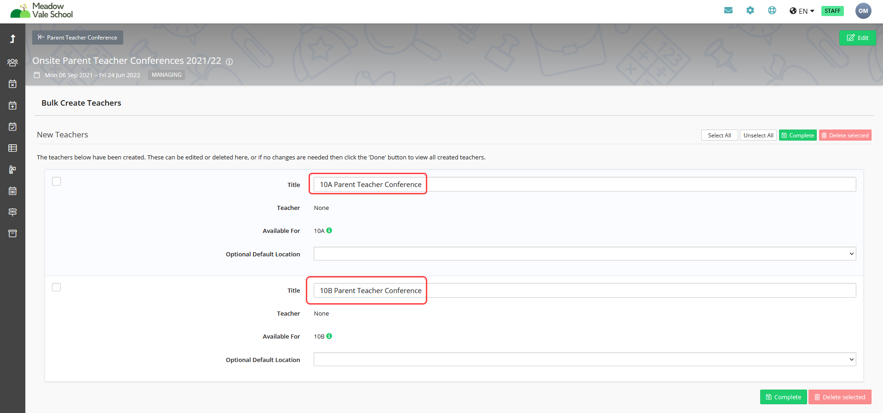Open the table list icon in sidebar

click(x=12, y=148)
